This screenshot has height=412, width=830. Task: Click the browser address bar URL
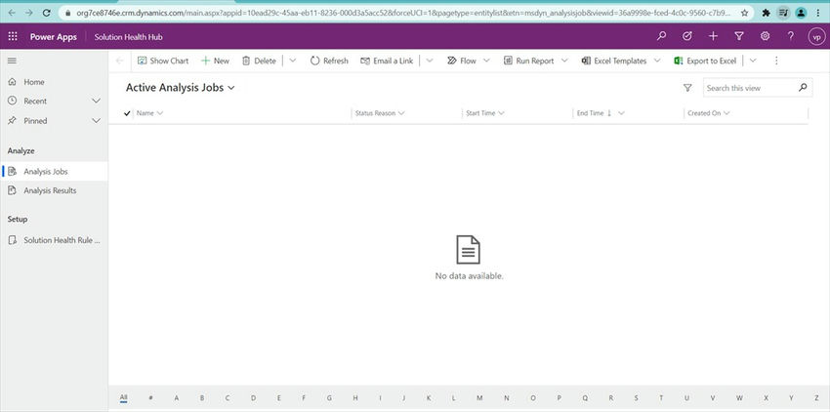tap(403, 13)
